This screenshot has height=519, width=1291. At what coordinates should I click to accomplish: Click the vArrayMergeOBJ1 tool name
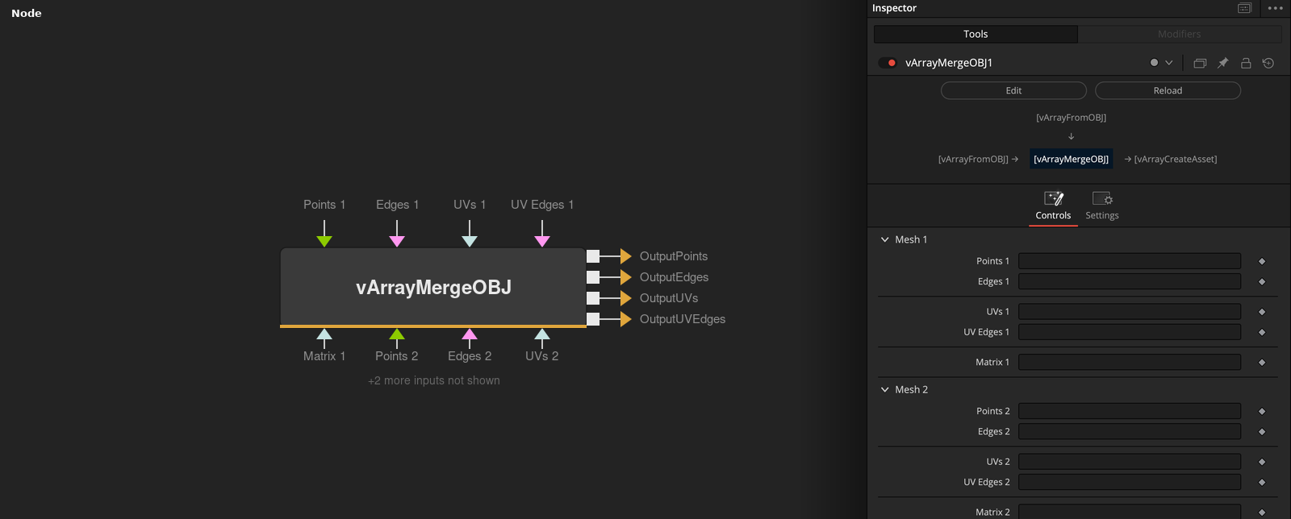(x=949, y=63)
